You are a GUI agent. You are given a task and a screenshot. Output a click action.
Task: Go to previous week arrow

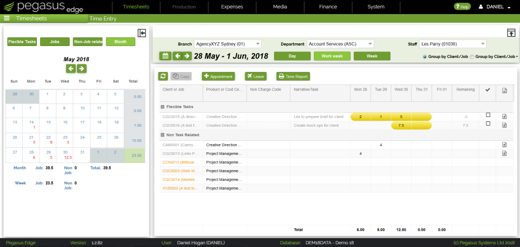point(178,56)
